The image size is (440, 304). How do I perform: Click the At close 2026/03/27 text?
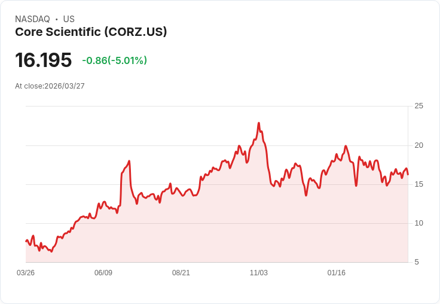(x=50, y=86)
